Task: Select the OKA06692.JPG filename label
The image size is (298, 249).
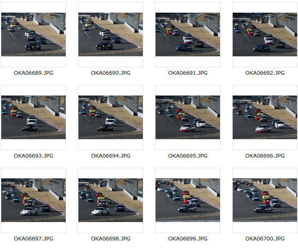Action: coord(265,73)
